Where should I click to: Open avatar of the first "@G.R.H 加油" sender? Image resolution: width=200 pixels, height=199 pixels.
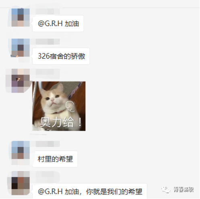pyautogui.click(x=21, y=17)
